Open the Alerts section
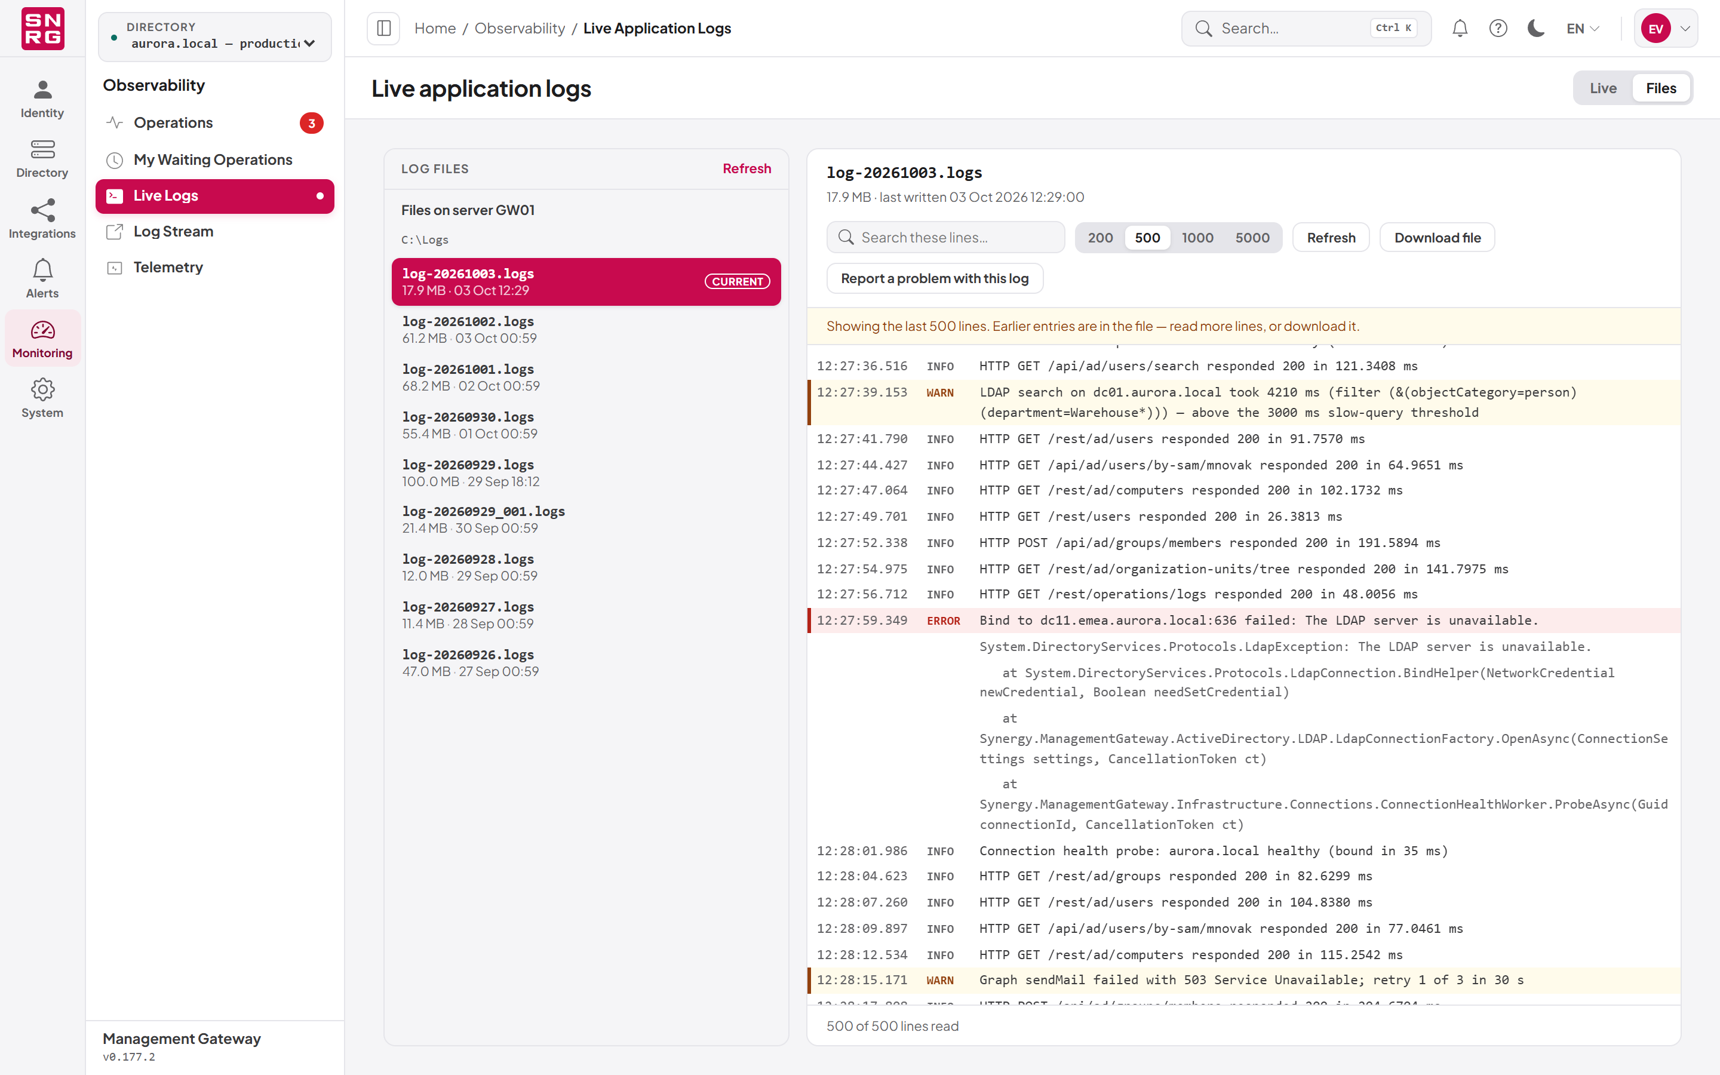This screenshot has width=1720, height=1075. (x=42, y=279)
